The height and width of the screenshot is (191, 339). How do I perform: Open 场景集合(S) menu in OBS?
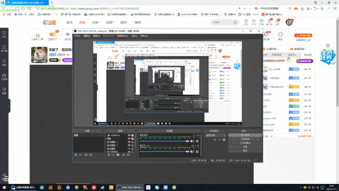click(122, 36)
